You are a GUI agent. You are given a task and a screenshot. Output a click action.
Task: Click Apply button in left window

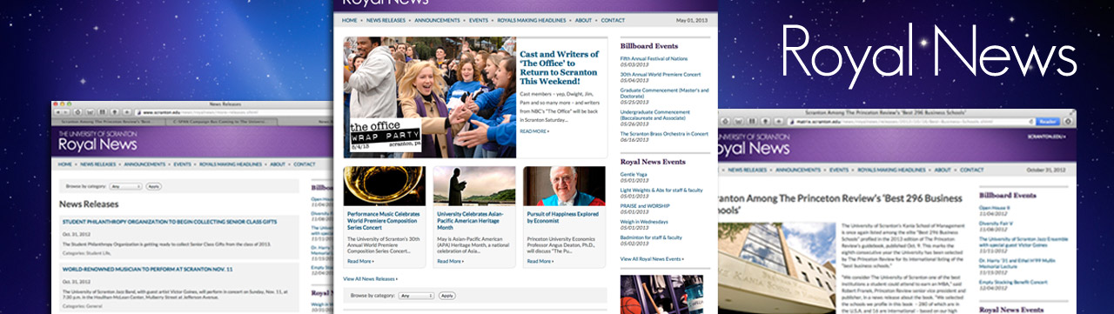point(154,186)
